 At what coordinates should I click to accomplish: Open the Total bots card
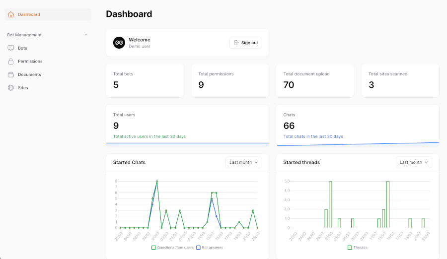(x=145, y=80)
